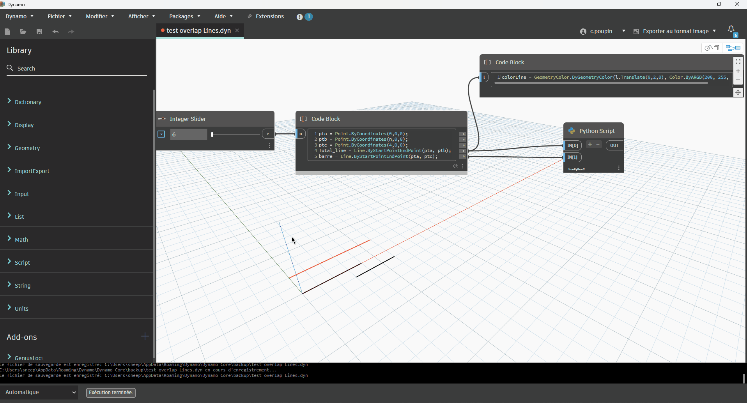The width and height of the screenshot is (747, 403).
Task: Click the Undo arrow icon
Action: click(55, 32)
